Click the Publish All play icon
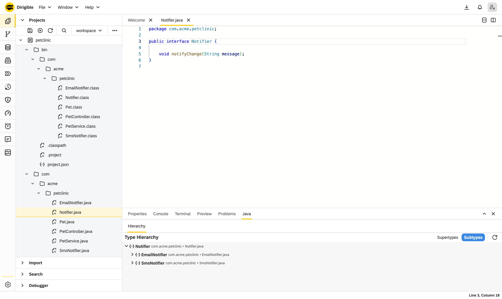This screenshot has height=299, width=502. click(x=40, y=30)
